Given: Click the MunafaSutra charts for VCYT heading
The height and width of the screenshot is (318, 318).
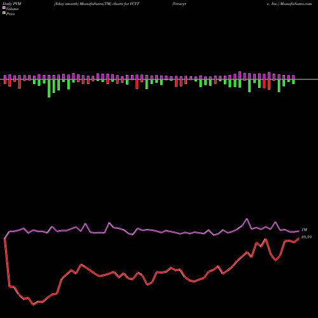Looking at the screenshot, I should pos(97,4).
